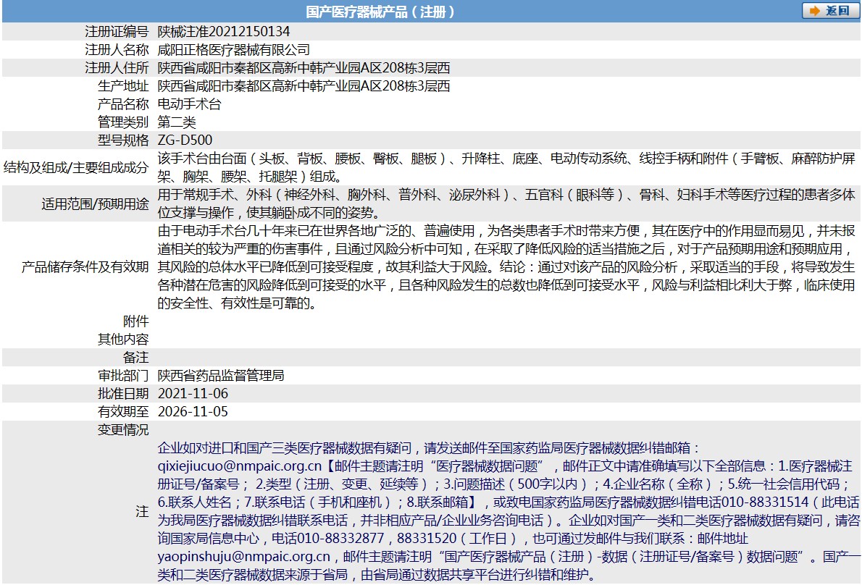Click the 管理类别 label
This screenshot has width=862, height=585.
[123, 122]
